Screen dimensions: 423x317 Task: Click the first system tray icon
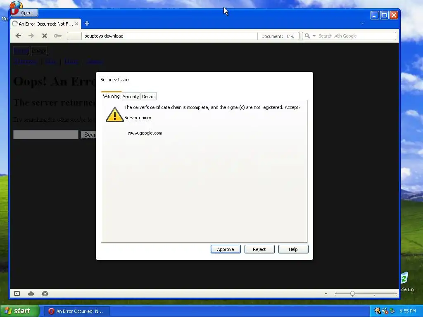point(378,311)
